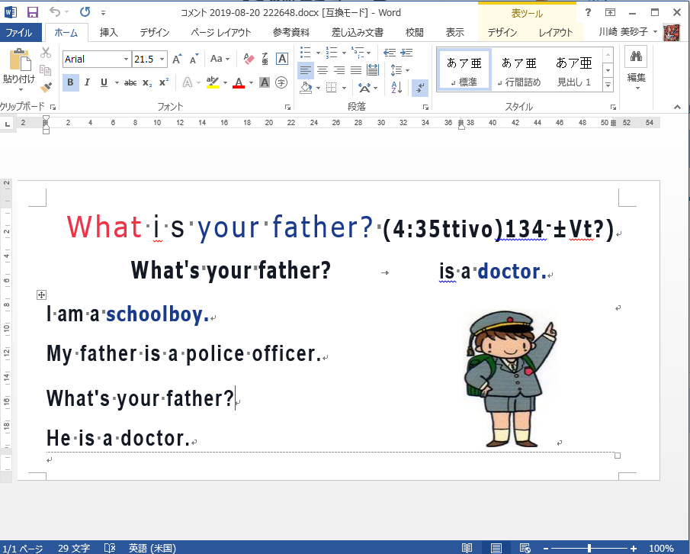Open numbered list style dropdown
The height and width of the screenshot is (554, 690).
344,53
